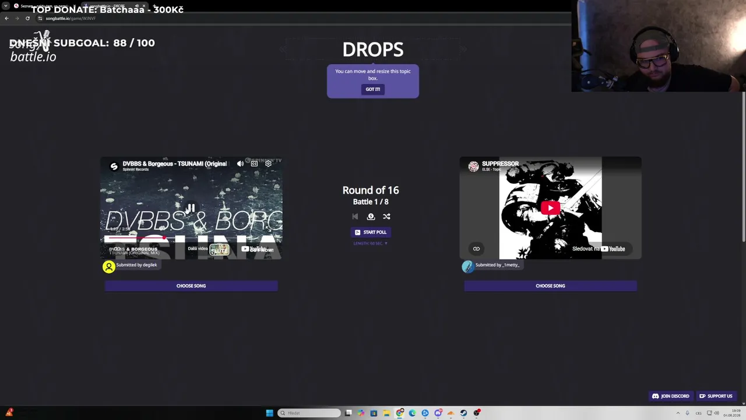Click the ELSE topic channel avatar

tap(473, 166)
